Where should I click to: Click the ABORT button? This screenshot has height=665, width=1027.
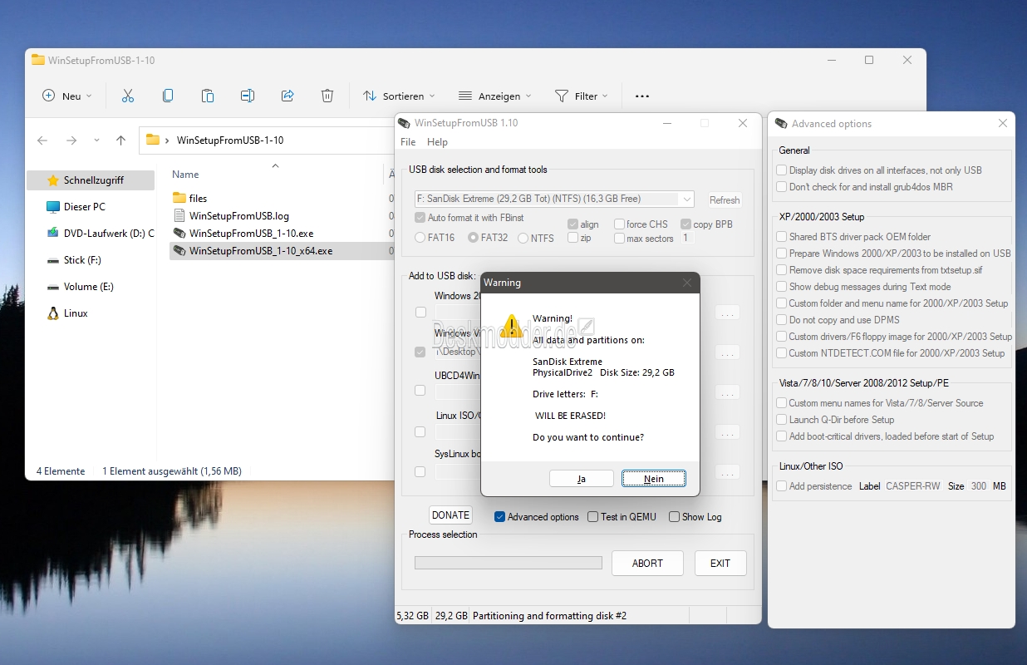click(647, 563)
